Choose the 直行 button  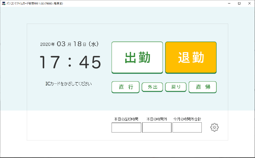coord(125,87)
